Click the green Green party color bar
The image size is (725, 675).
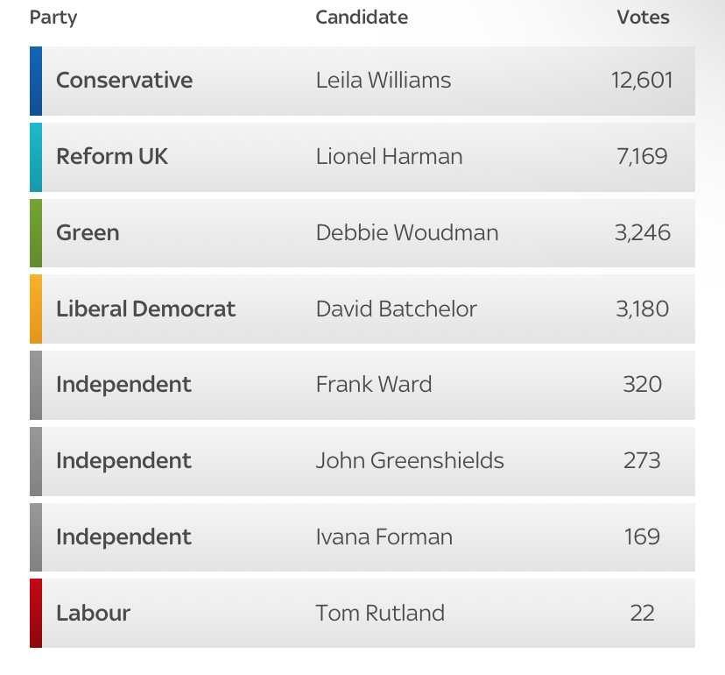(36, 233)
